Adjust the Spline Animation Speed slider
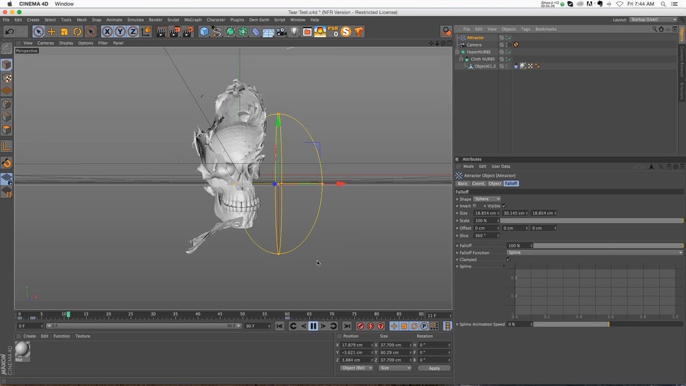This screenshot has height=386, width=686. click(x=608, y=324)
